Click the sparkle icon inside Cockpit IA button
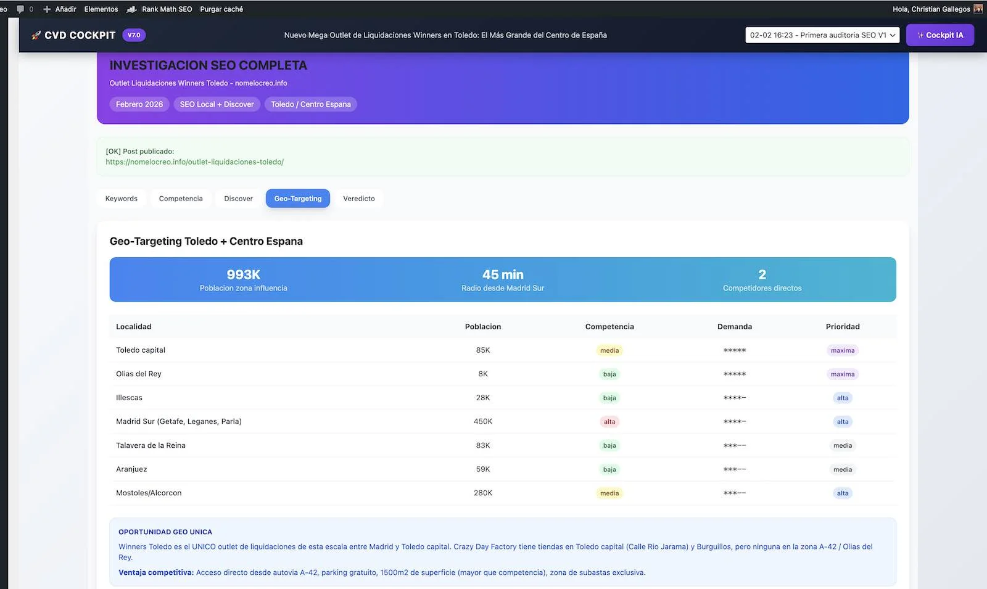987x589 pixels. pyautogui.click(x=920, y=35)
